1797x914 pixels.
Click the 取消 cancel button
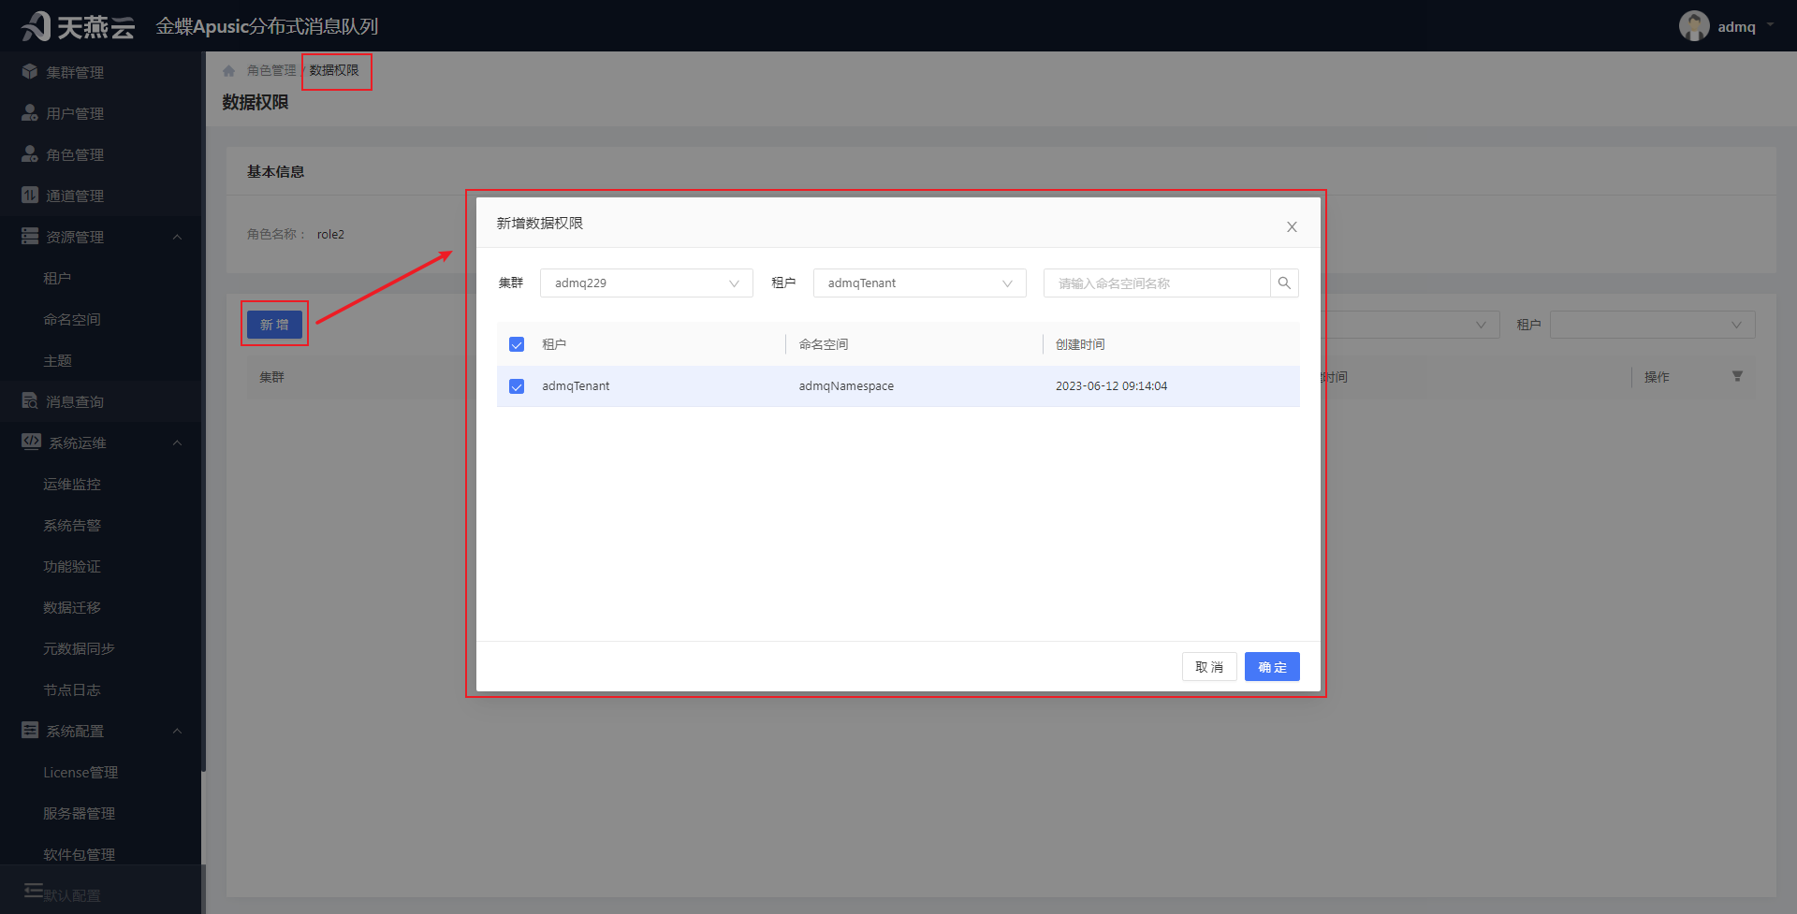click(1209, 667)
